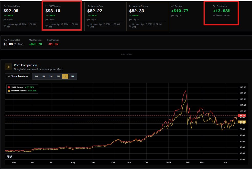Screen dimensions: 252x169
Task: Click the dollar icon beside Shanghai Spot
Action: [5, 6]
